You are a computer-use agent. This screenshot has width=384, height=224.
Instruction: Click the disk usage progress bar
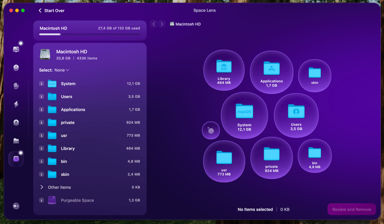click(x=90, y=34)
